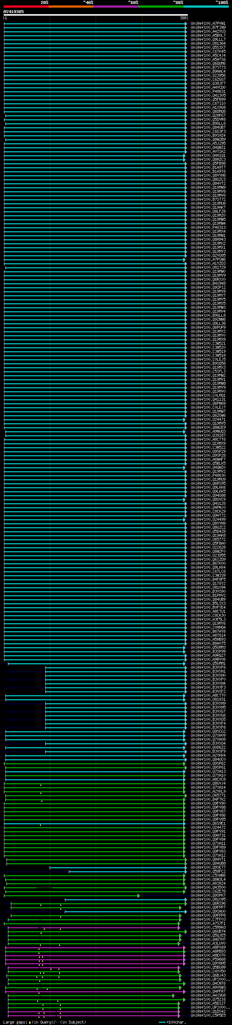232x1025 pixels.
Task: Select hit UniRef100_P59668
Action: [208, 959]
